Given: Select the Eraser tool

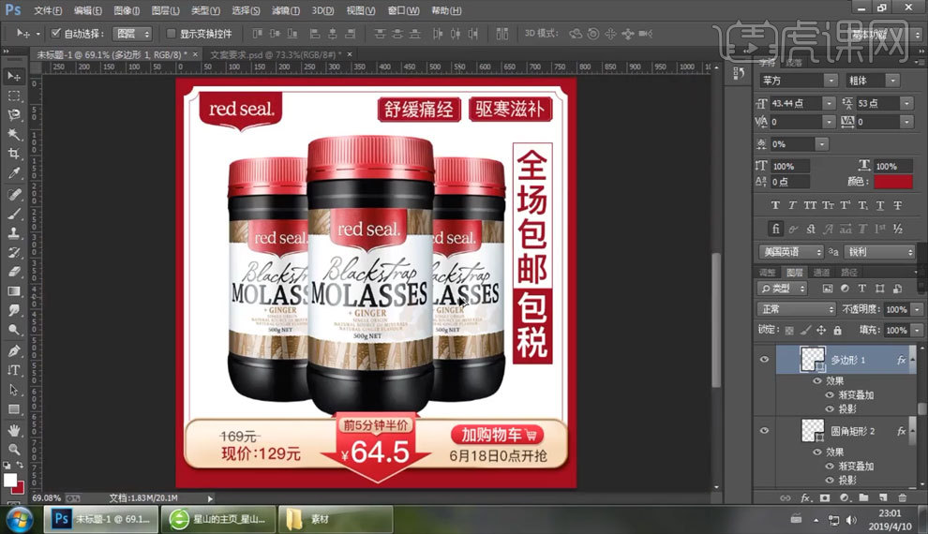Looking at the screenshot, I should coord(14,272).
